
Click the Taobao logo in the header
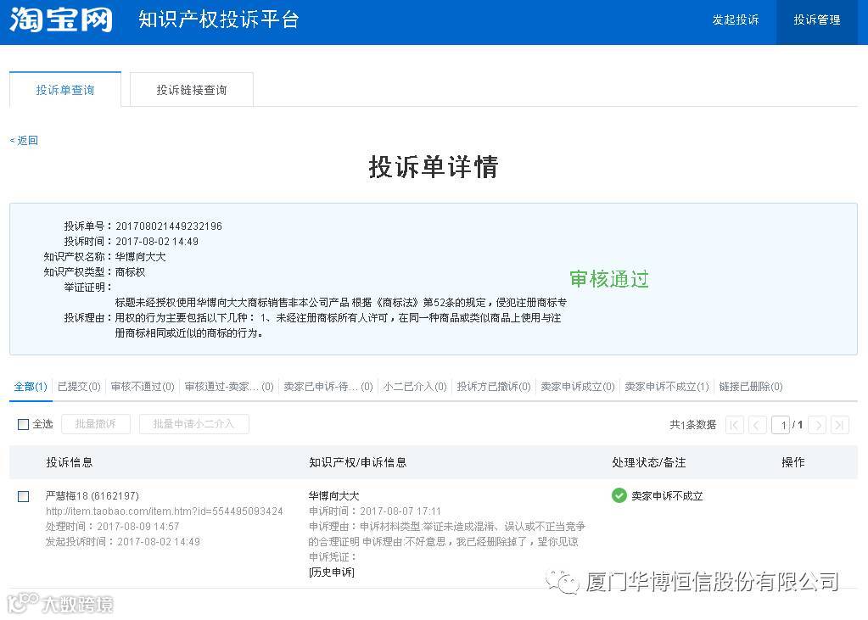click(x=61, y=20)
